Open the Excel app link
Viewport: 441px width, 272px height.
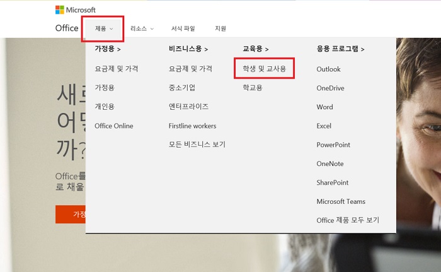coord(324,126)
